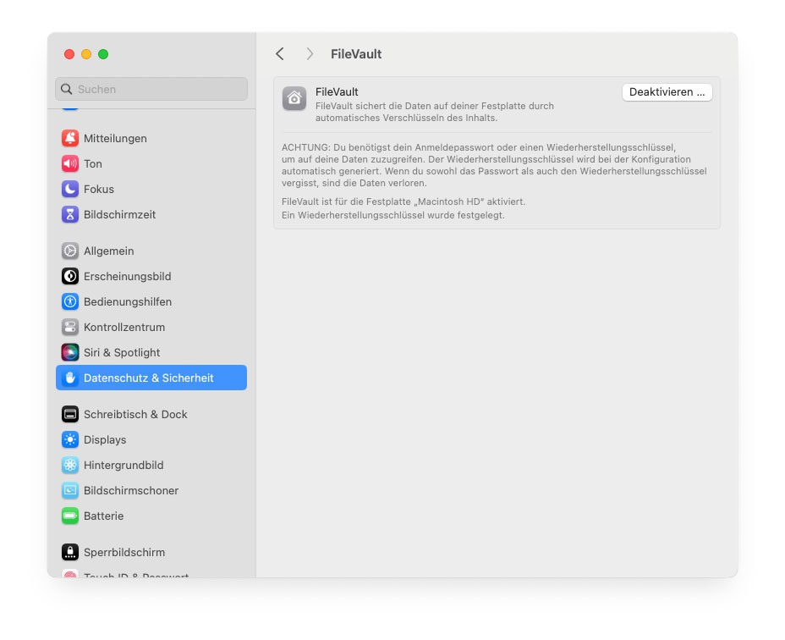This screenshot has width=785, height=640.
Task: Click the Sperrbildschirm lock icon
Action: 70,552
